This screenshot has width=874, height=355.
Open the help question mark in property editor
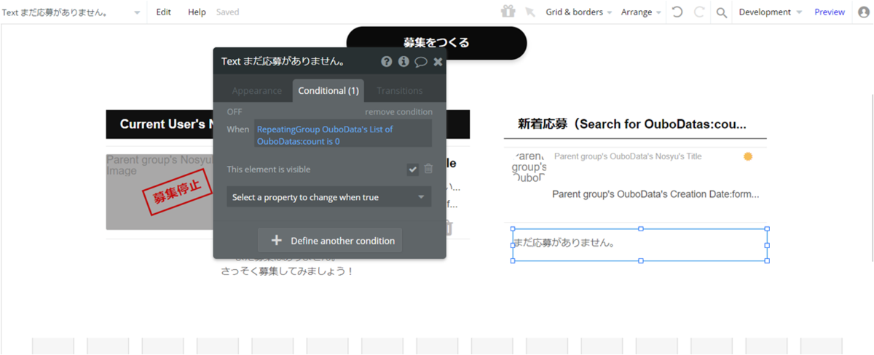pos(387,62)
